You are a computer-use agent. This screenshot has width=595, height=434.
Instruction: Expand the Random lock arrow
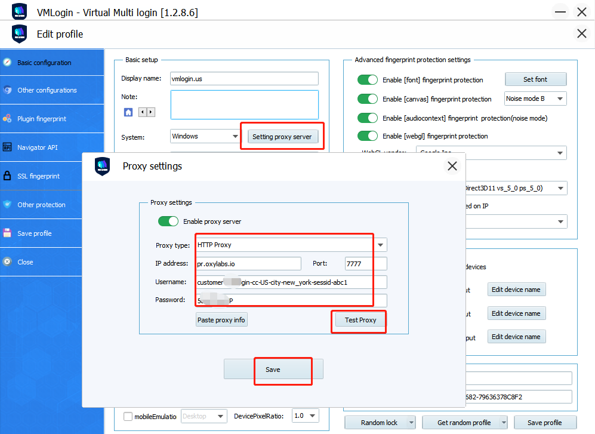click(411, 423)
